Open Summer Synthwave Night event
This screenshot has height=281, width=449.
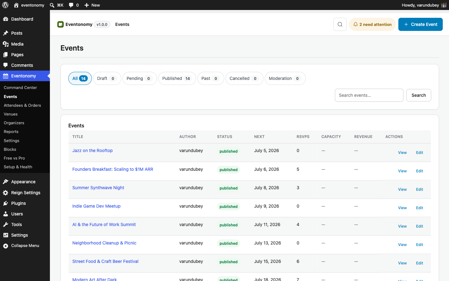coord(98,188)
